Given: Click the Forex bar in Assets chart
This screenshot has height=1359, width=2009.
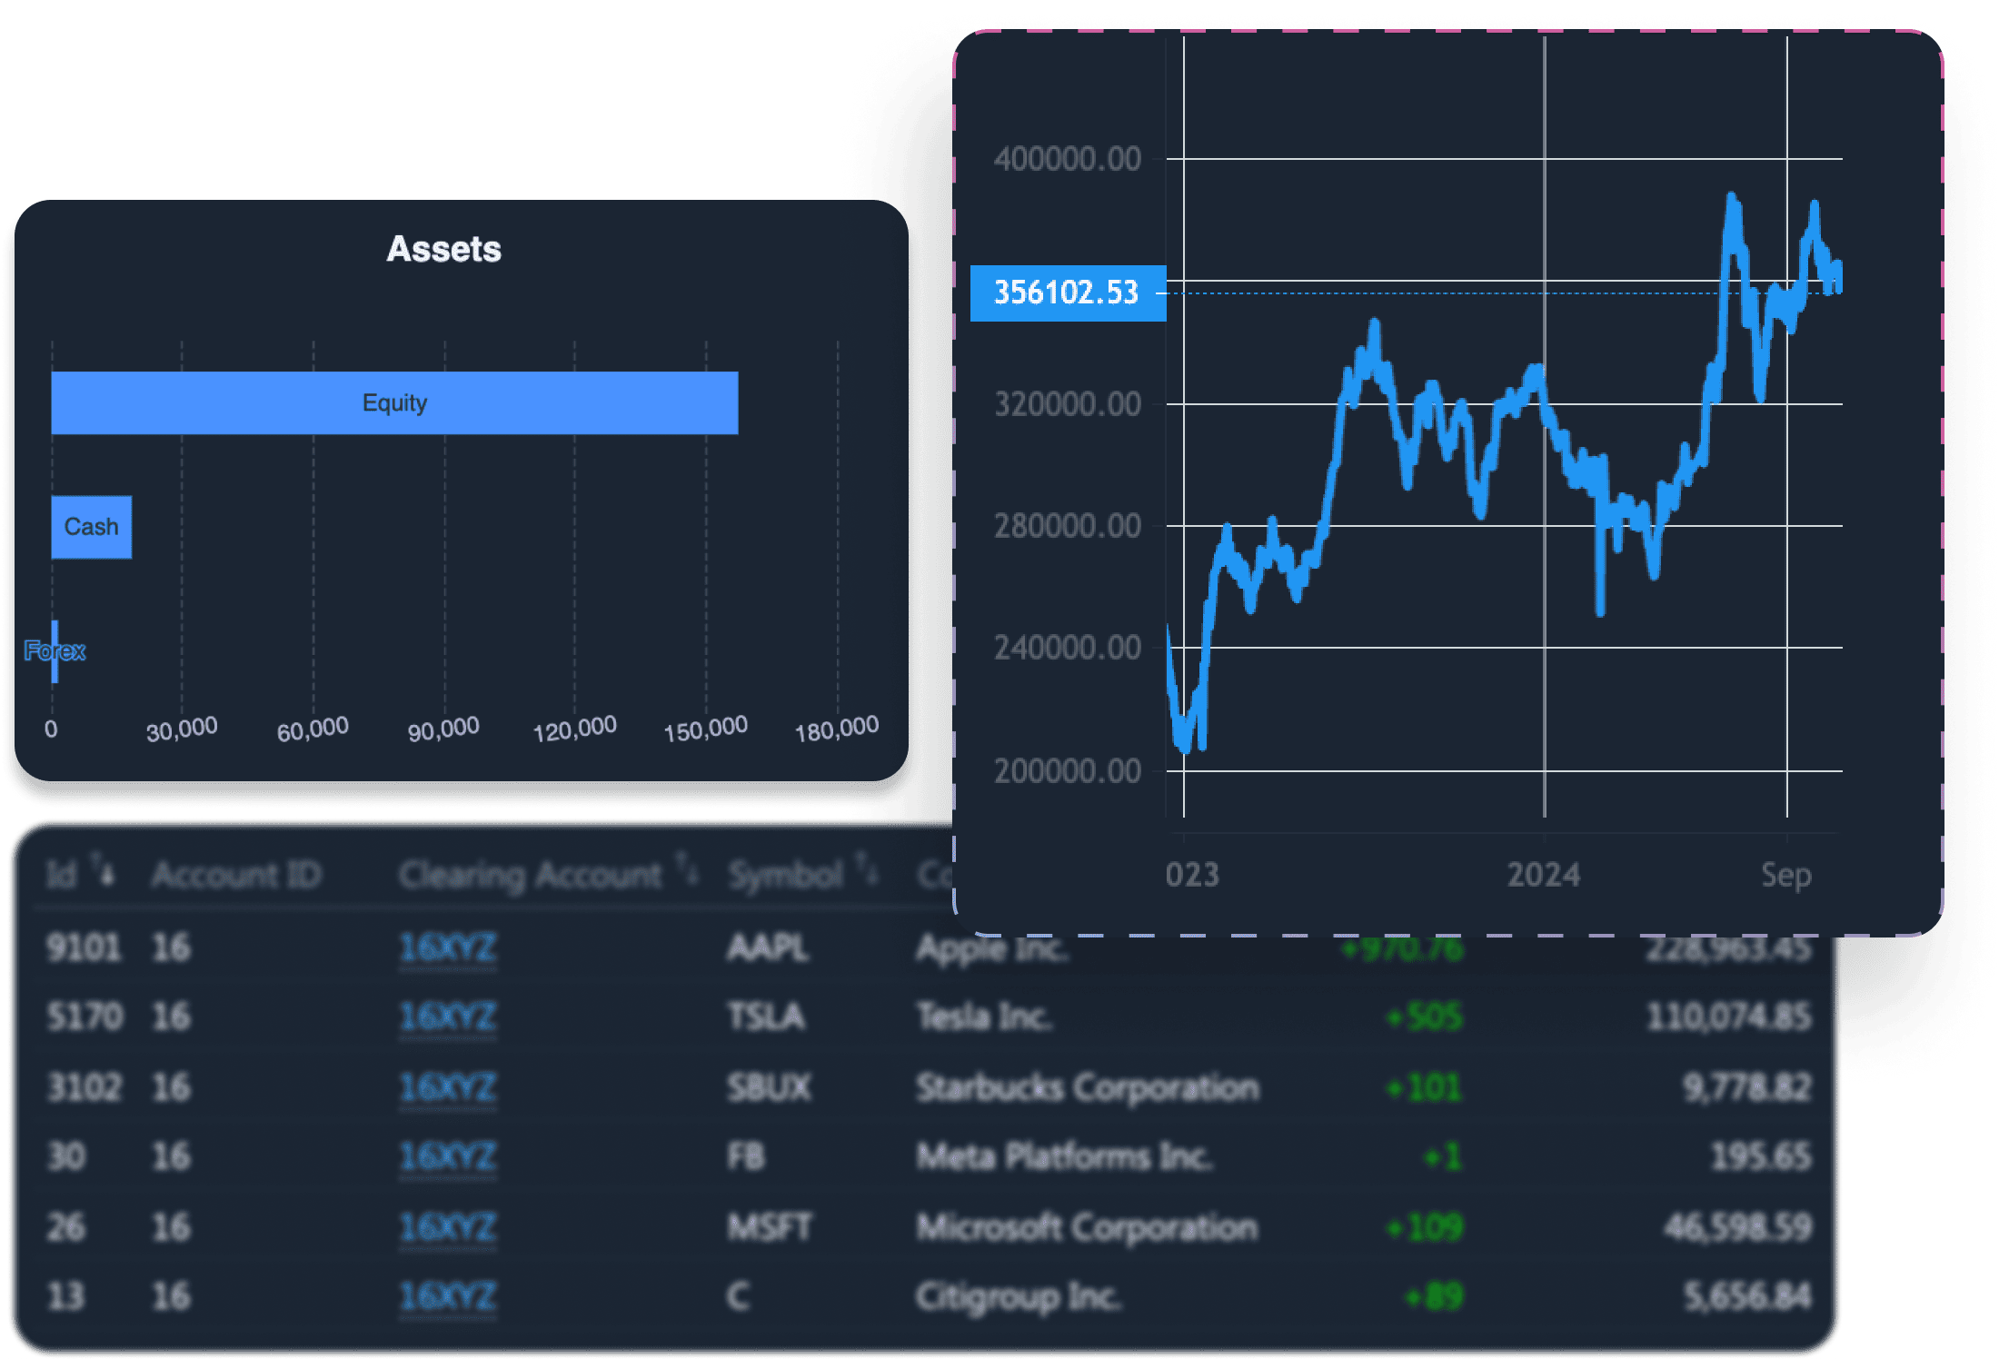Looking at the screenshot, I should (x=55, y=651).
